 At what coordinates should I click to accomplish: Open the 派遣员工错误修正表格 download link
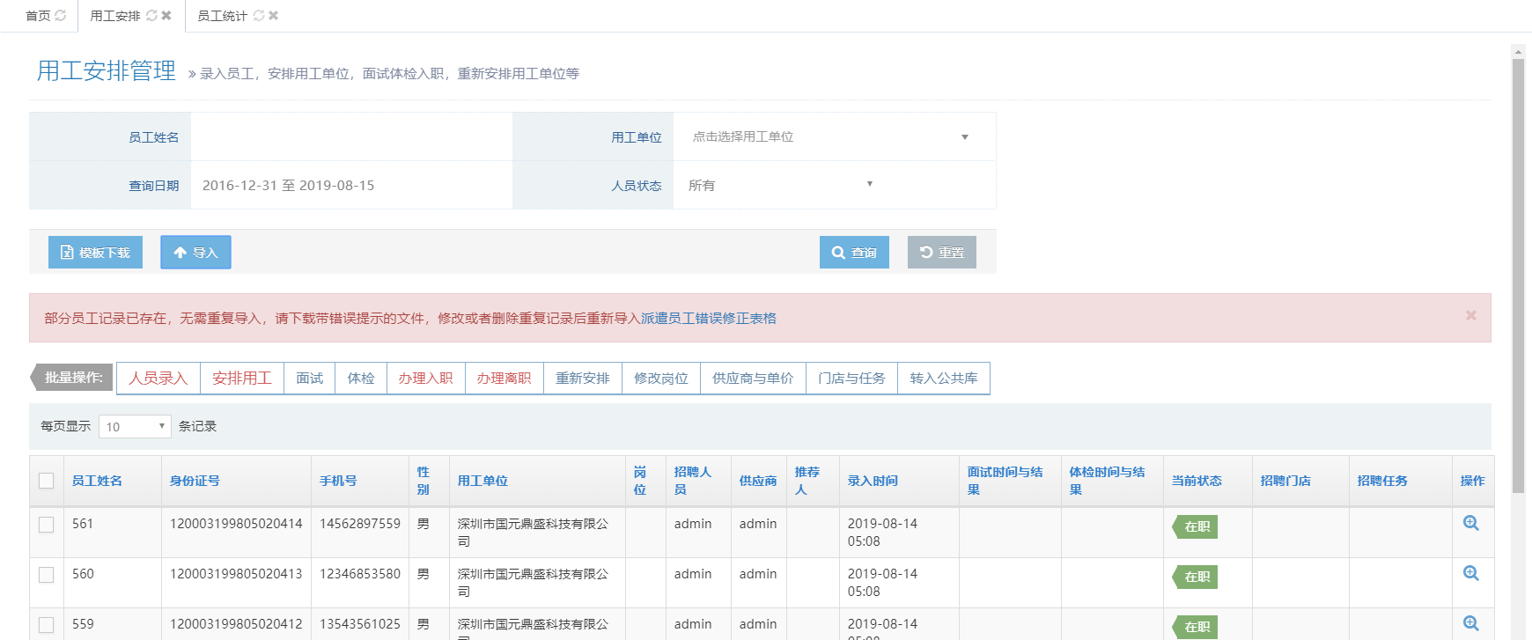[x=709, y=319]
